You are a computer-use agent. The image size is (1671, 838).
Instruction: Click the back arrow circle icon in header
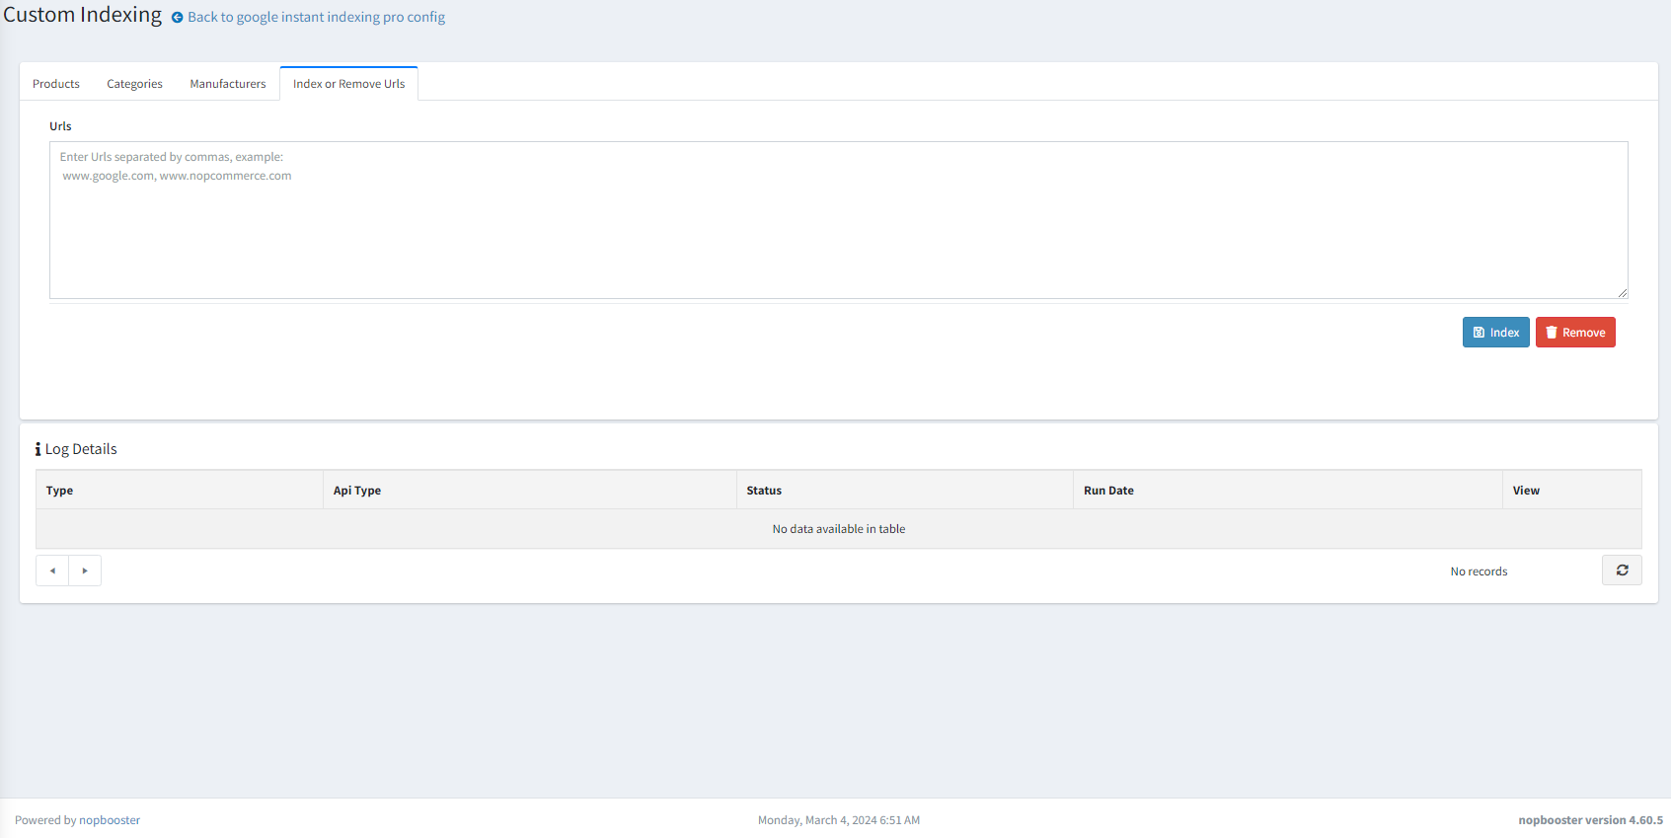tap(178, 18)
